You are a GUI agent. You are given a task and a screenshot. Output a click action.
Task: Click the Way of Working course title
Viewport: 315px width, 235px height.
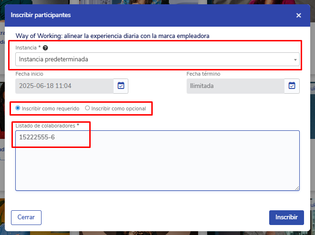tap(113, 36)
